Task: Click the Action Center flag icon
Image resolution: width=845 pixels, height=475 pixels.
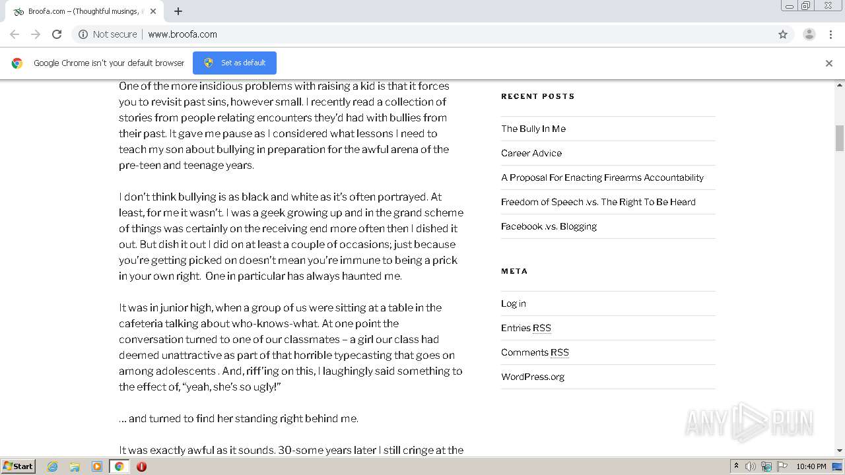Action: pyautogui.click(x=782, y=466)
